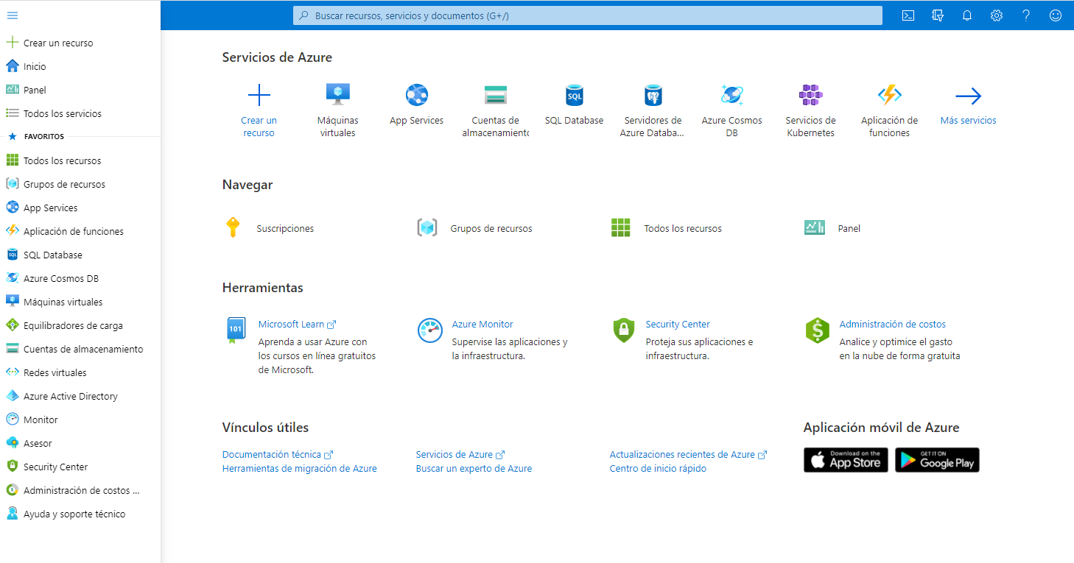Open Servicios de Kubernetes icon
The image size is (1074, 563).
pos(810,96)
